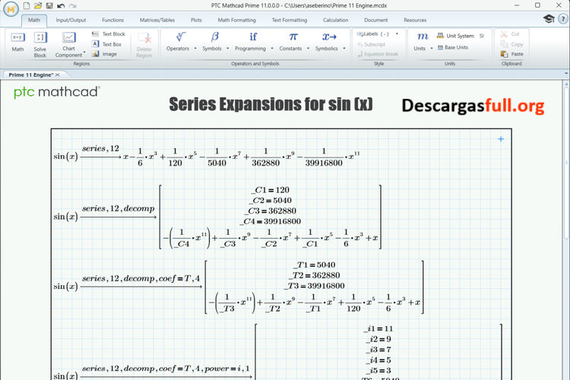Click the _C1=120 result line
Viewport: 570px width, 380px height.
[x=270, y=190]
